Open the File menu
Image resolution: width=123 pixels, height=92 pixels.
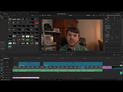[x=8, y=12]
